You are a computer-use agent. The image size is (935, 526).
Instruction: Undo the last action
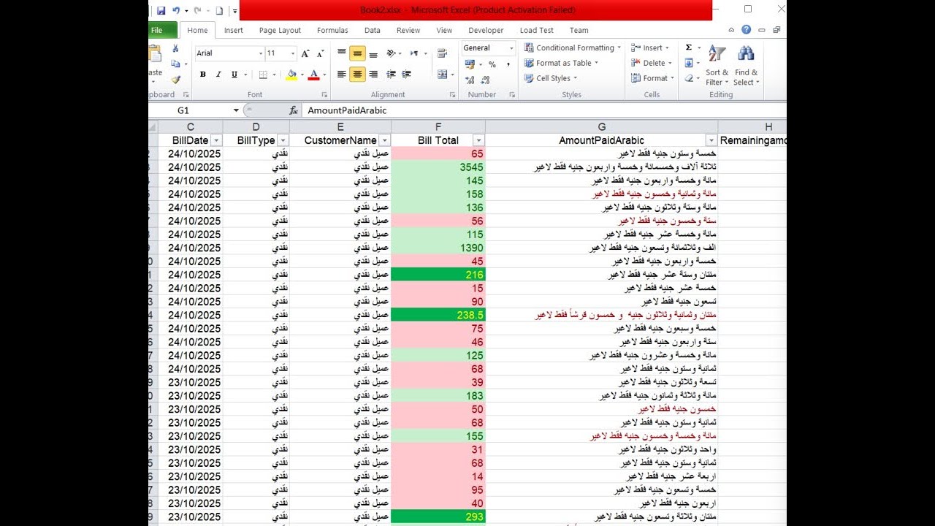pyautogui.click(x=176, y=11)
